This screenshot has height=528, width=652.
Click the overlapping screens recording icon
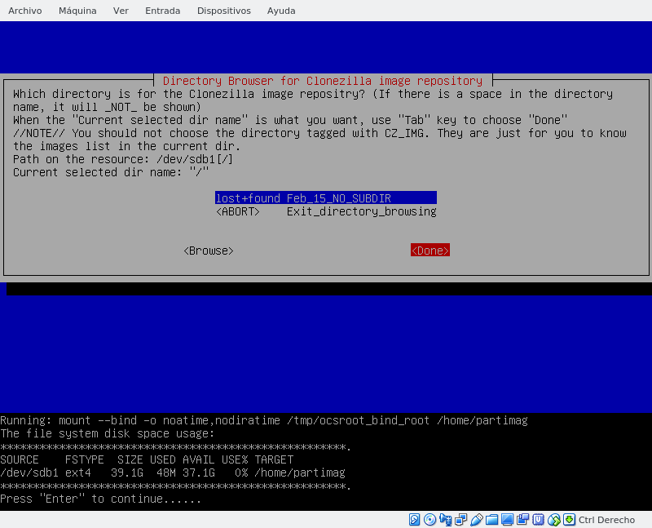coord(522,519)
